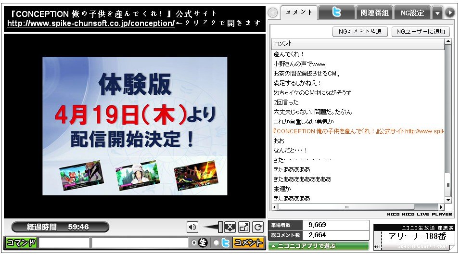Click the green コマンド button
The height and width of the screenshot is (255, 460).
[x=21, y=242]
